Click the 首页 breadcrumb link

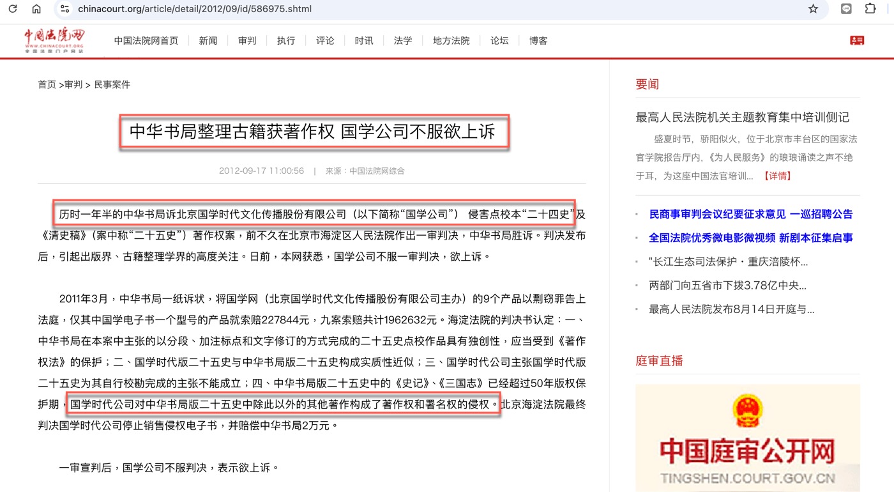coord(47,84)
